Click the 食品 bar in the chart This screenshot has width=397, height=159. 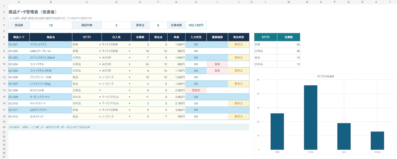pos(344,136)
